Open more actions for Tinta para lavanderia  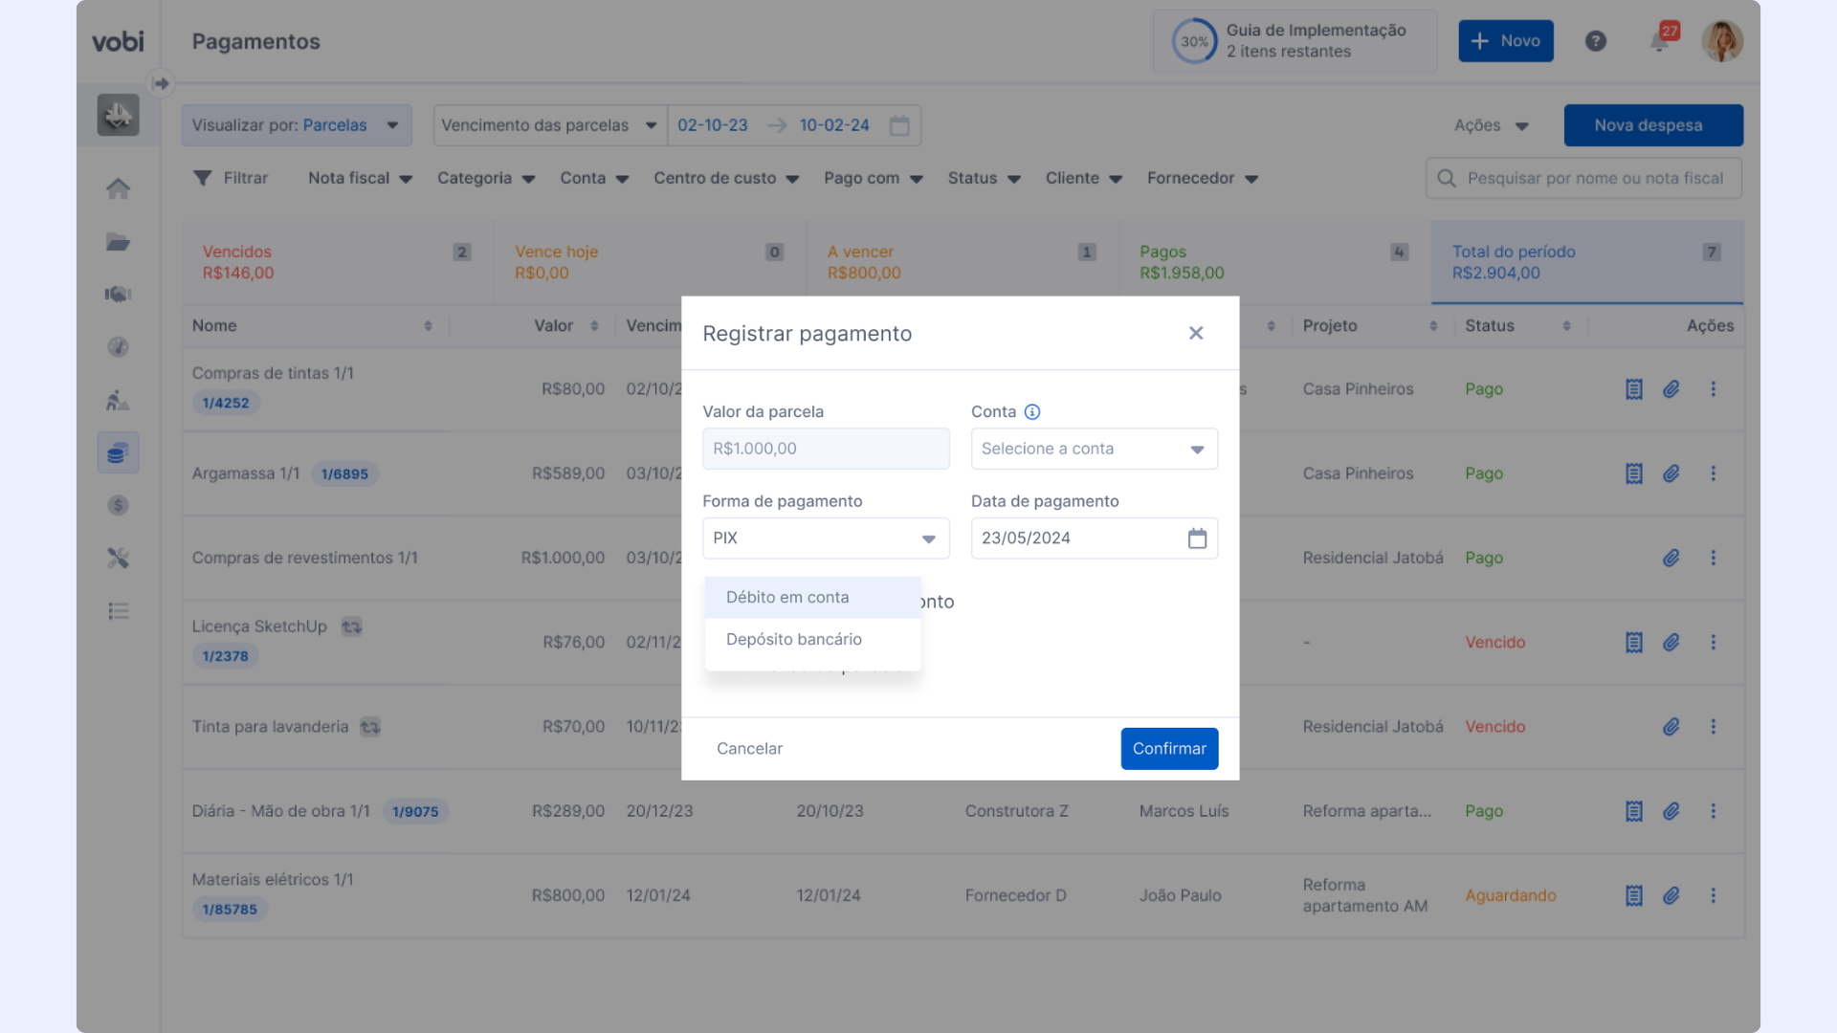pos(1713,727)
